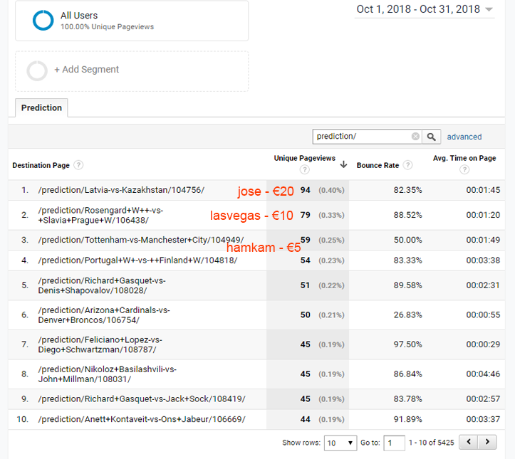Click the 97.50% bounce rate value
Image resolution: width=515 pixels, height=459 pixels.
pyautogui.click(x=407, y=344)
